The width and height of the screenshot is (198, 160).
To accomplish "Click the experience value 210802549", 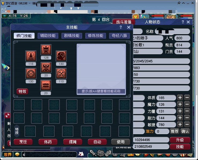I will [151, 146].
